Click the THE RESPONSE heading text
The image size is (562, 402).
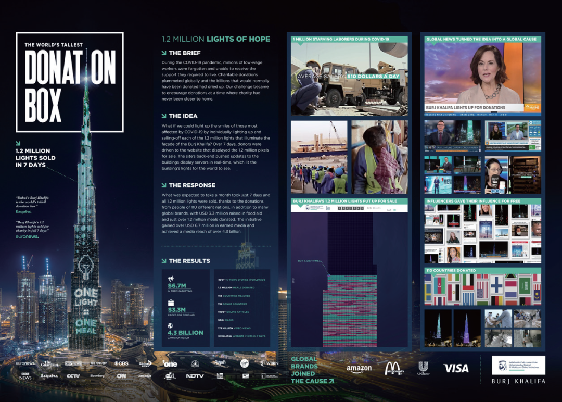pos(192,185)
